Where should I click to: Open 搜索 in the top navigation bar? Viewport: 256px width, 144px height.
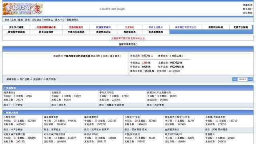coord(20,20)
